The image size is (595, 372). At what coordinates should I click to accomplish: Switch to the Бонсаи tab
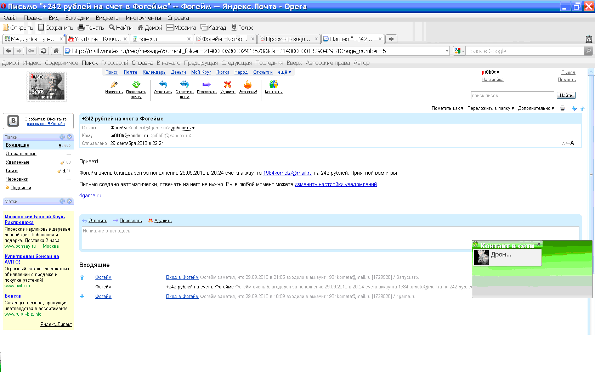pyautogui.click(x=161, y=39)
